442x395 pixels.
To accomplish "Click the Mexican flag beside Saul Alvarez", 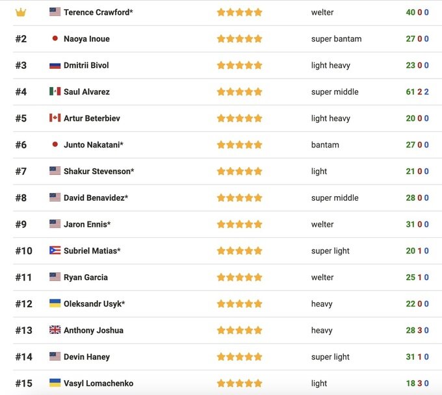I will tap(55, 92).
